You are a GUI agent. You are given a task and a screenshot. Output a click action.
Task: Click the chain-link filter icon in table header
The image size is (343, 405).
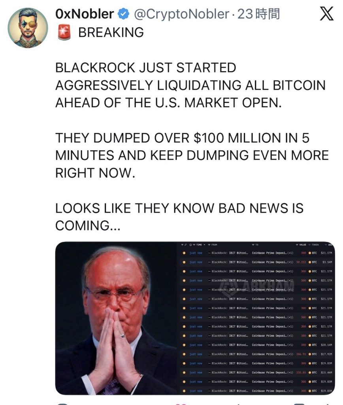(x=186, y=244)
